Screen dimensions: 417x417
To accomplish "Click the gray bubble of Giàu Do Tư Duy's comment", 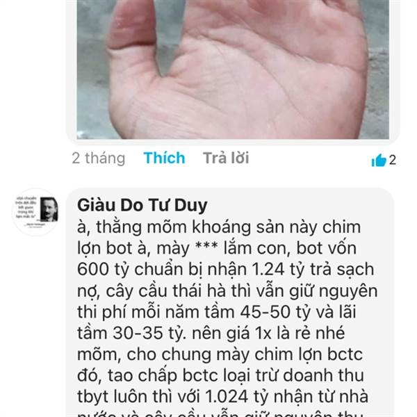I will coord(230,302).
